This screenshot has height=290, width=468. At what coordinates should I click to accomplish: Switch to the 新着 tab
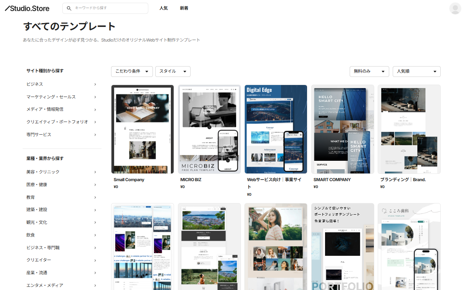coord(184,8)
